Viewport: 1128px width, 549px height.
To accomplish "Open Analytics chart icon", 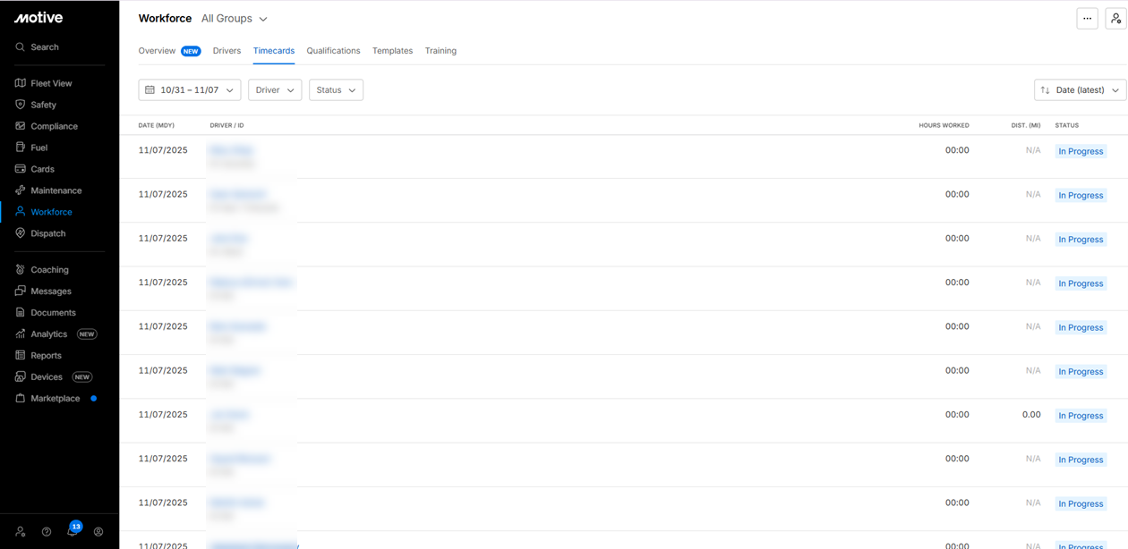I will 20,334.
